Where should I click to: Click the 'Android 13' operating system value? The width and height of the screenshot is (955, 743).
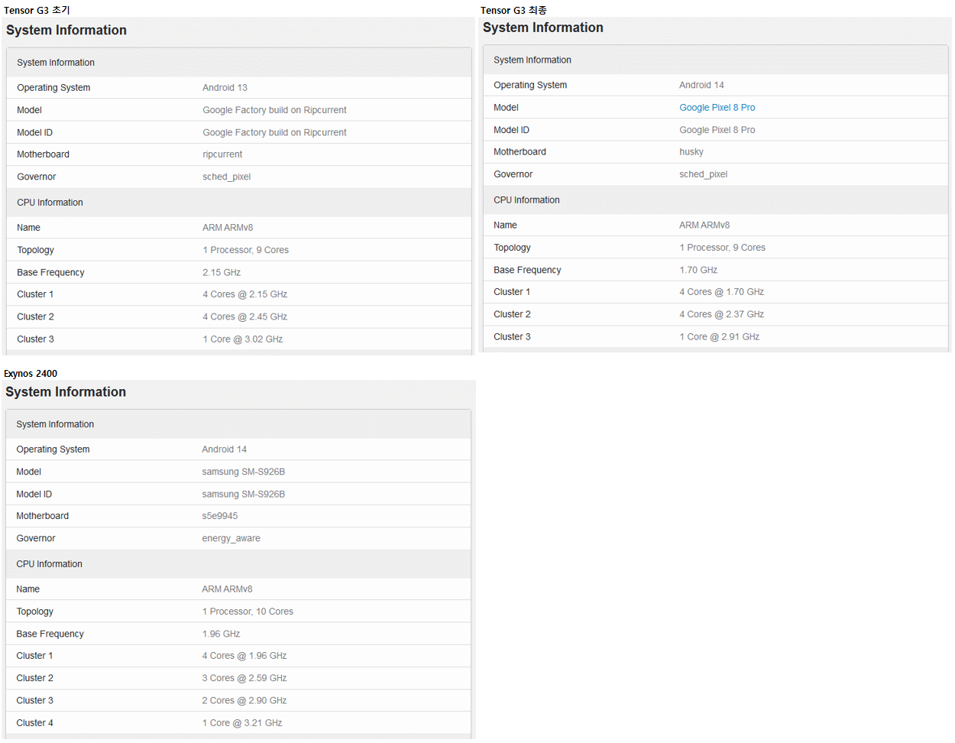[x=225, y=88]
